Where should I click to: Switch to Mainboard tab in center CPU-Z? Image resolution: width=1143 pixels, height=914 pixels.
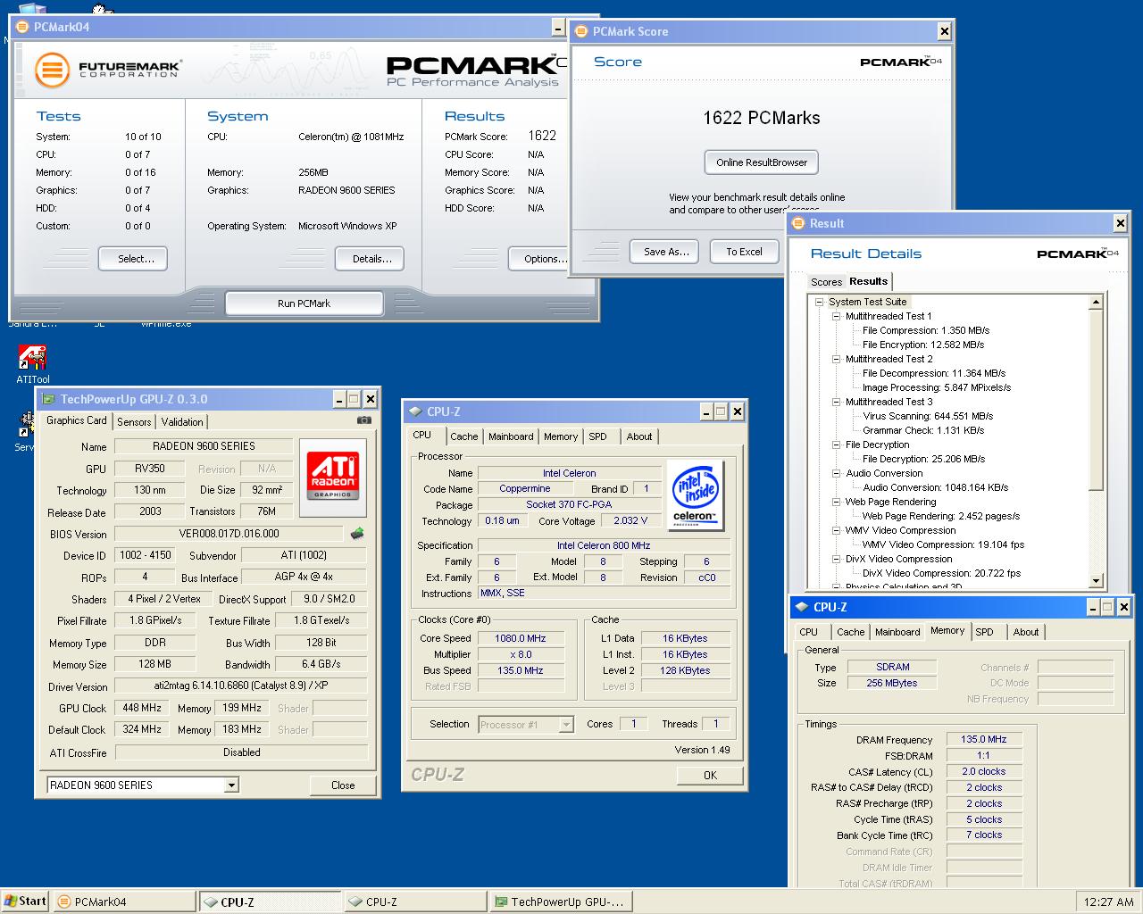tap(511, 436)
